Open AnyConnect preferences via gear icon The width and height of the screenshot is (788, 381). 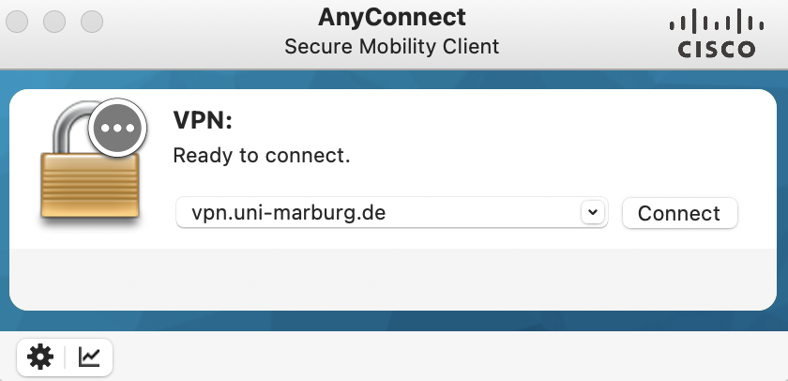click(x=40, y=358)
